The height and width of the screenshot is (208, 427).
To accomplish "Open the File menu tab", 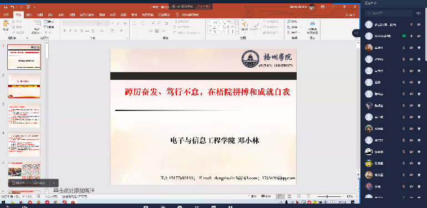I will point(6,15).
